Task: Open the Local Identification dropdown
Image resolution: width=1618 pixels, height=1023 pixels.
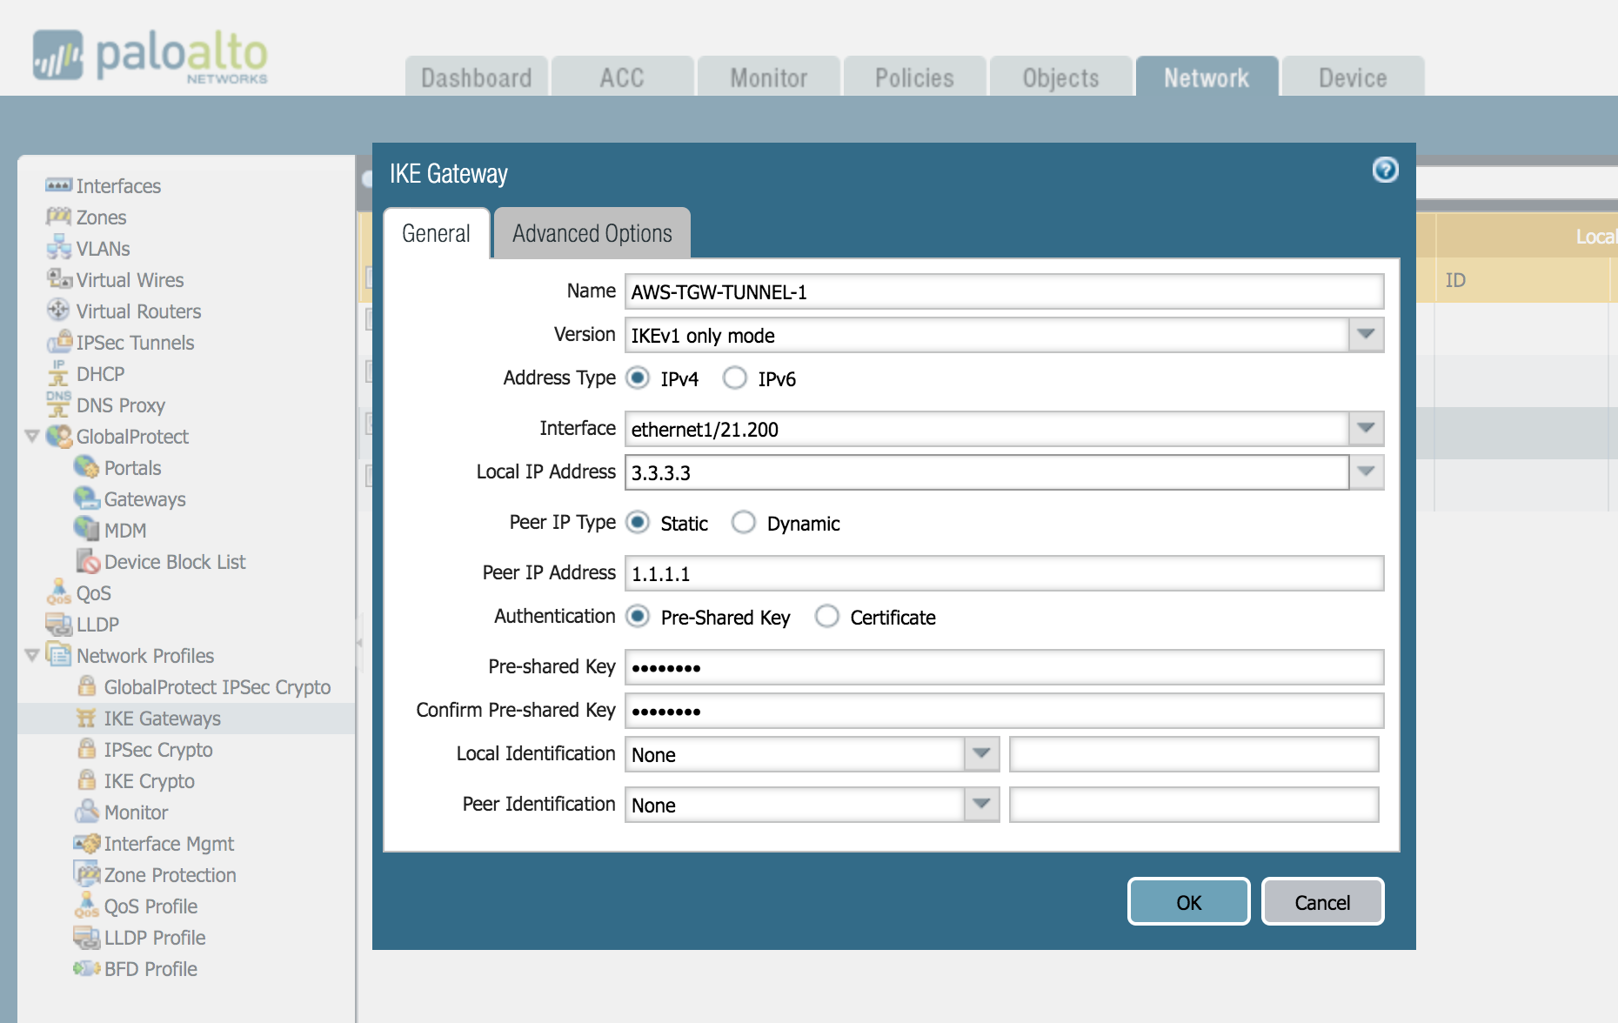Action: (x=981, y=754)
